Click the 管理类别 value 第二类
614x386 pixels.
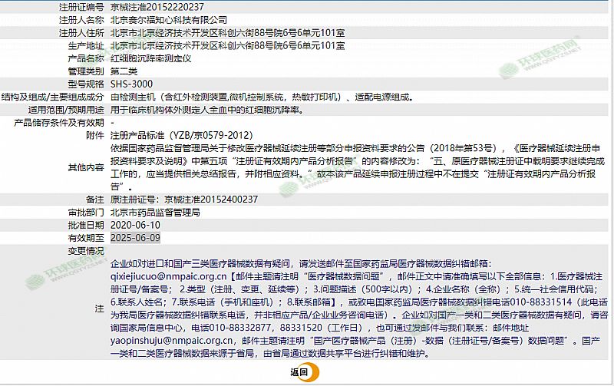pyautogui.click(x=126, y=71)
